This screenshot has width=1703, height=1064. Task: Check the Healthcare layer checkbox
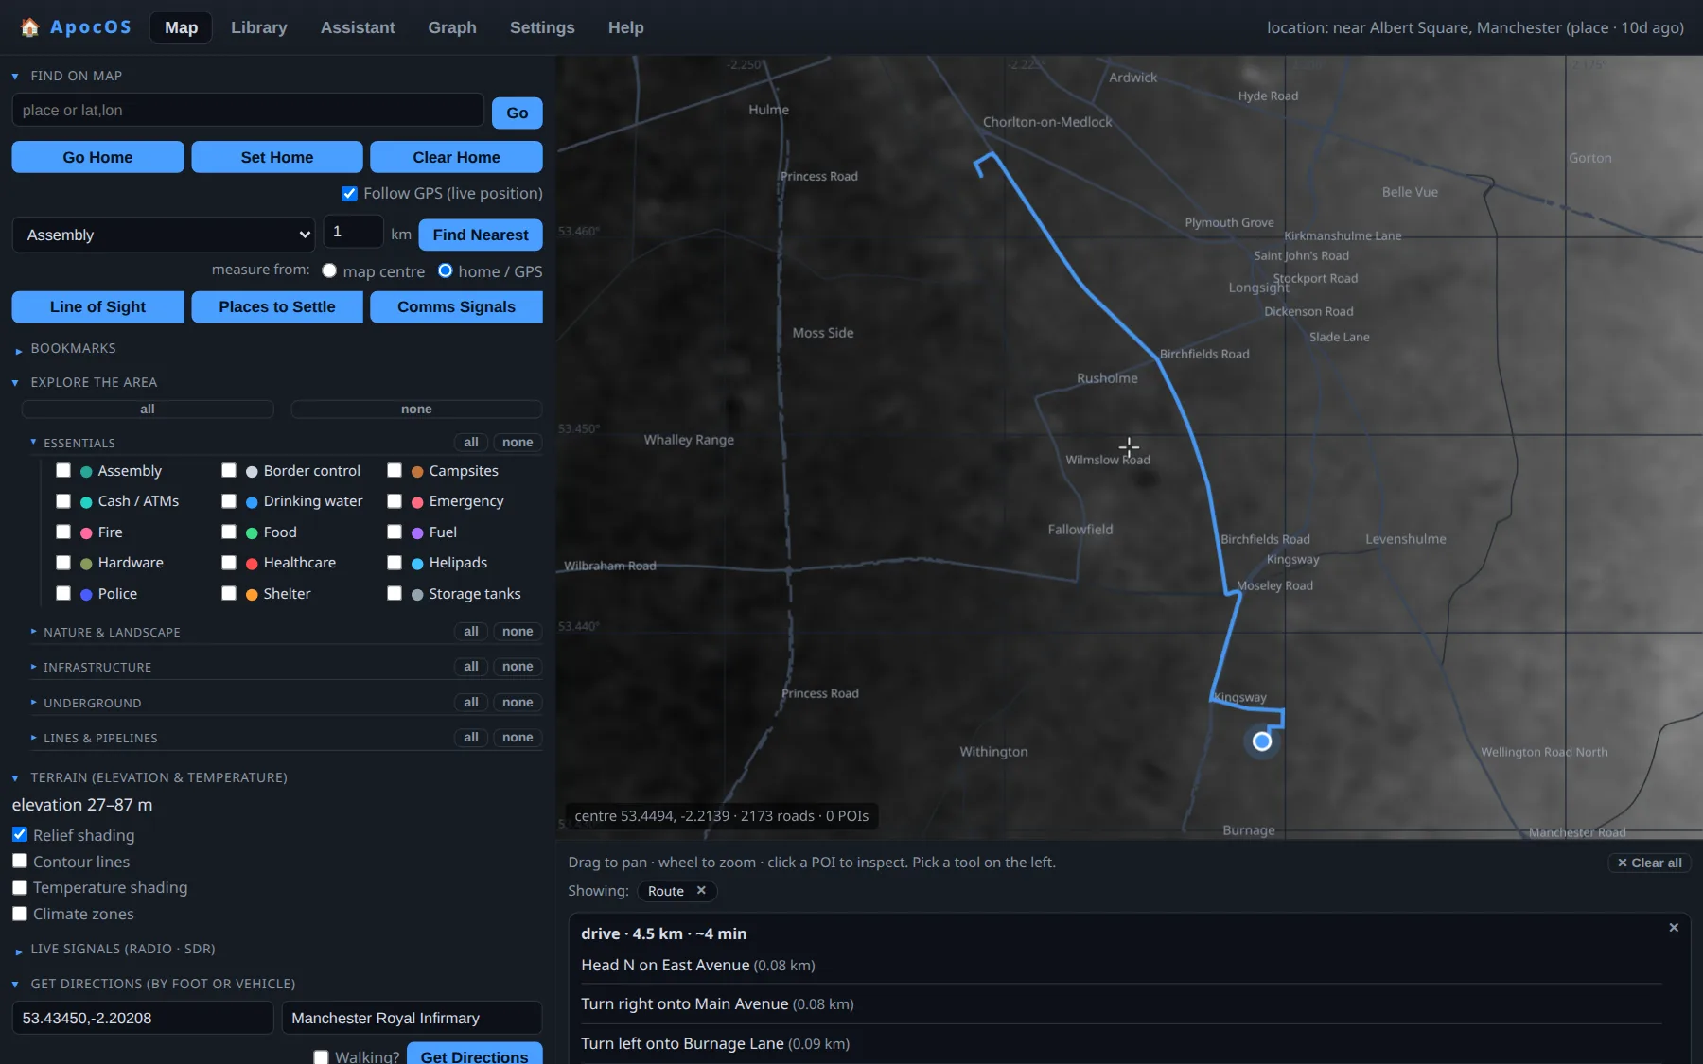click(x=229, y=563)
